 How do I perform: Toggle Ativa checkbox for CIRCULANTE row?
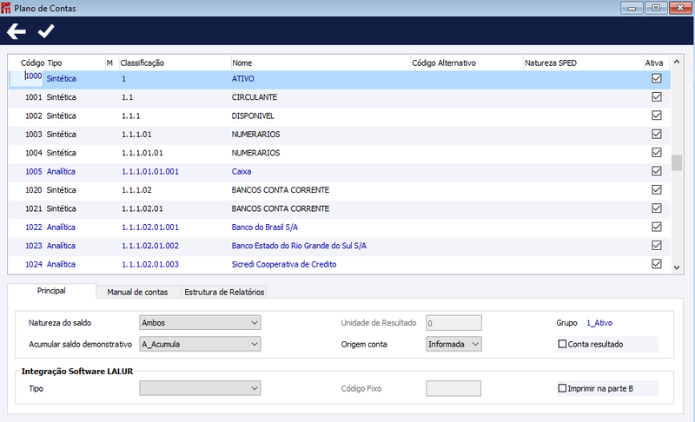click(657, 97)
